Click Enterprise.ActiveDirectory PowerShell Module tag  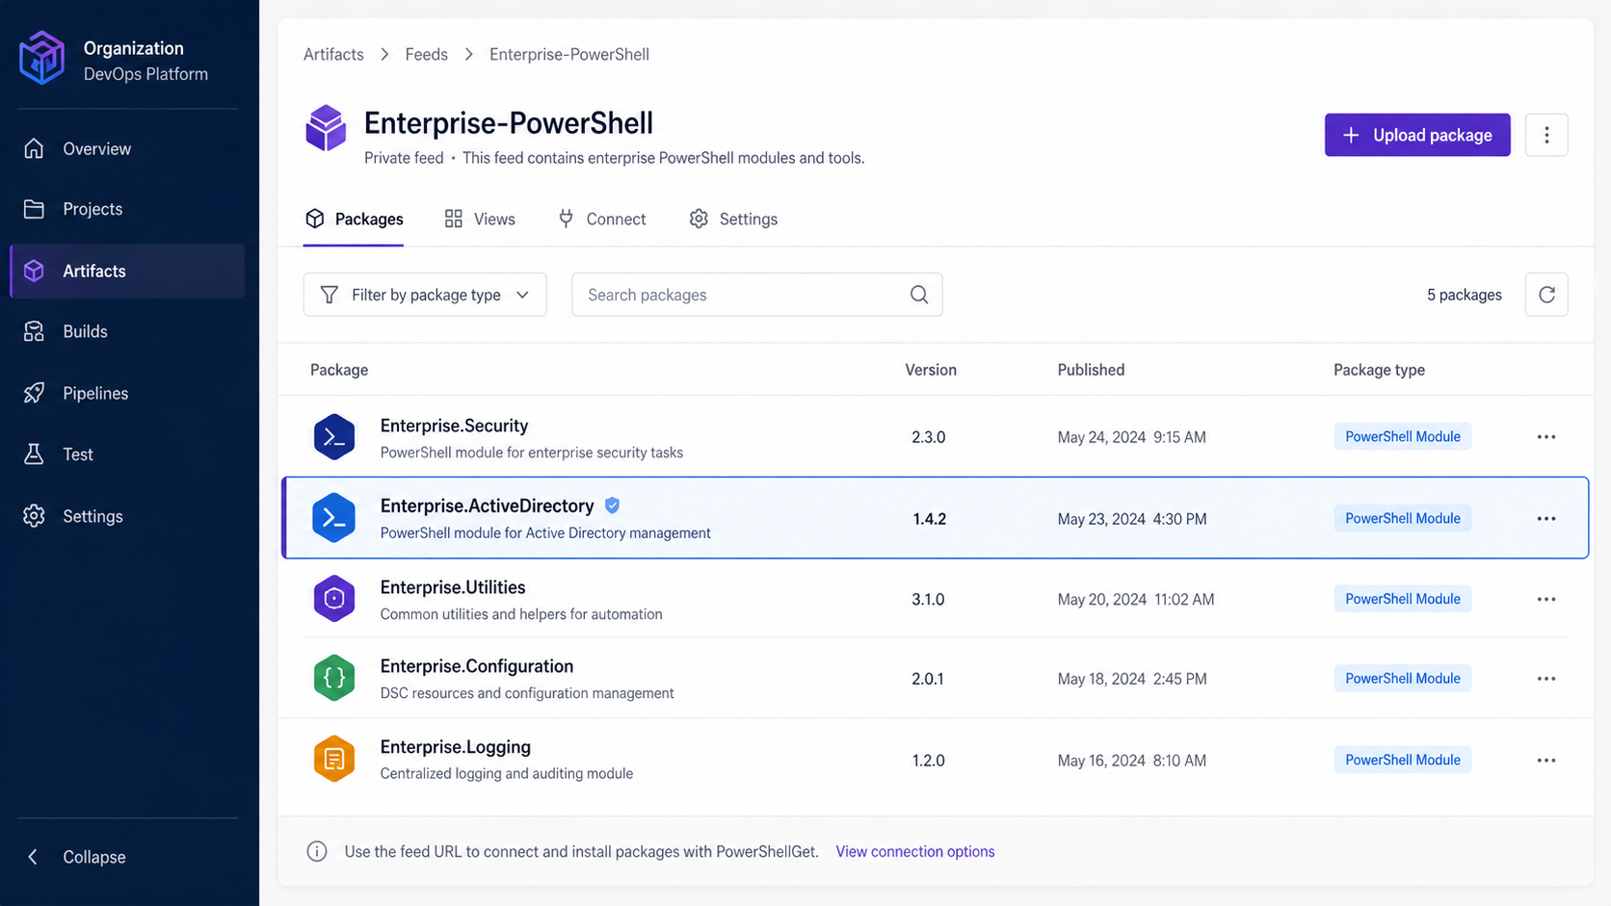1403,518
